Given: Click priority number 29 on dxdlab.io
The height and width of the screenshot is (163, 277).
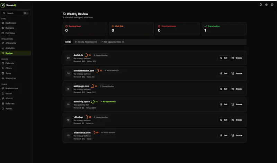Looking at the screenshot, I should (x=68, y=58).
